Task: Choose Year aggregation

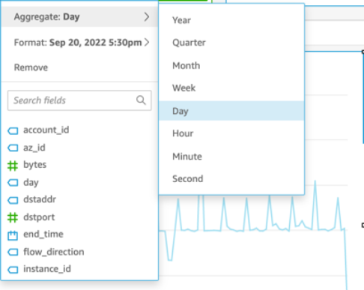Action: pos(231,20)
